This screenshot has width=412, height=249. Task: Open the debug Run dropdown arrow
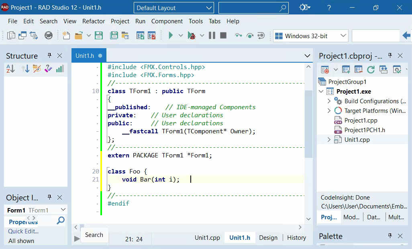click(202, 35)
